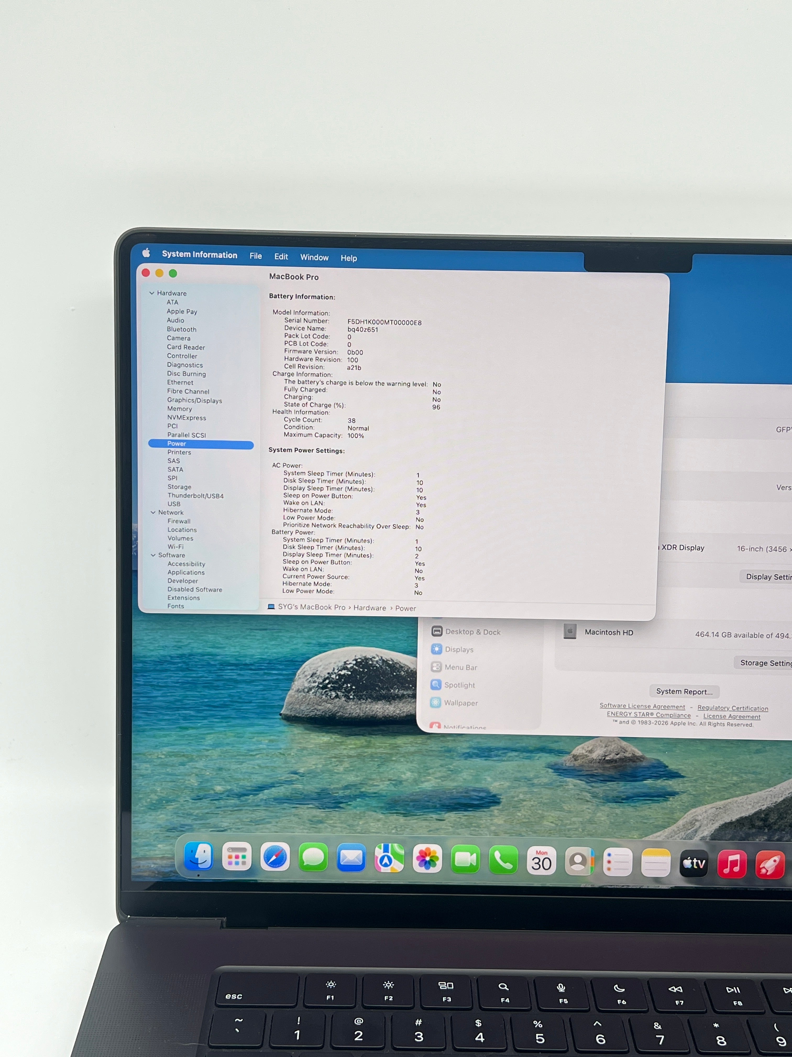Screen dimensions: 792x1057
Task: Select NVMExpress in Hardware list
Action: point(187,418)
